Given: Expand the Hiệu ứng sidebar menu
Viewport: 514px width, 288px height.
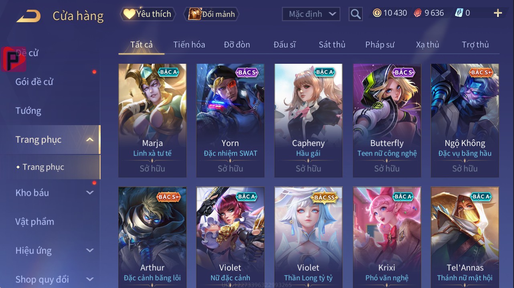Looking at the screenshot, I should point(90,250).
